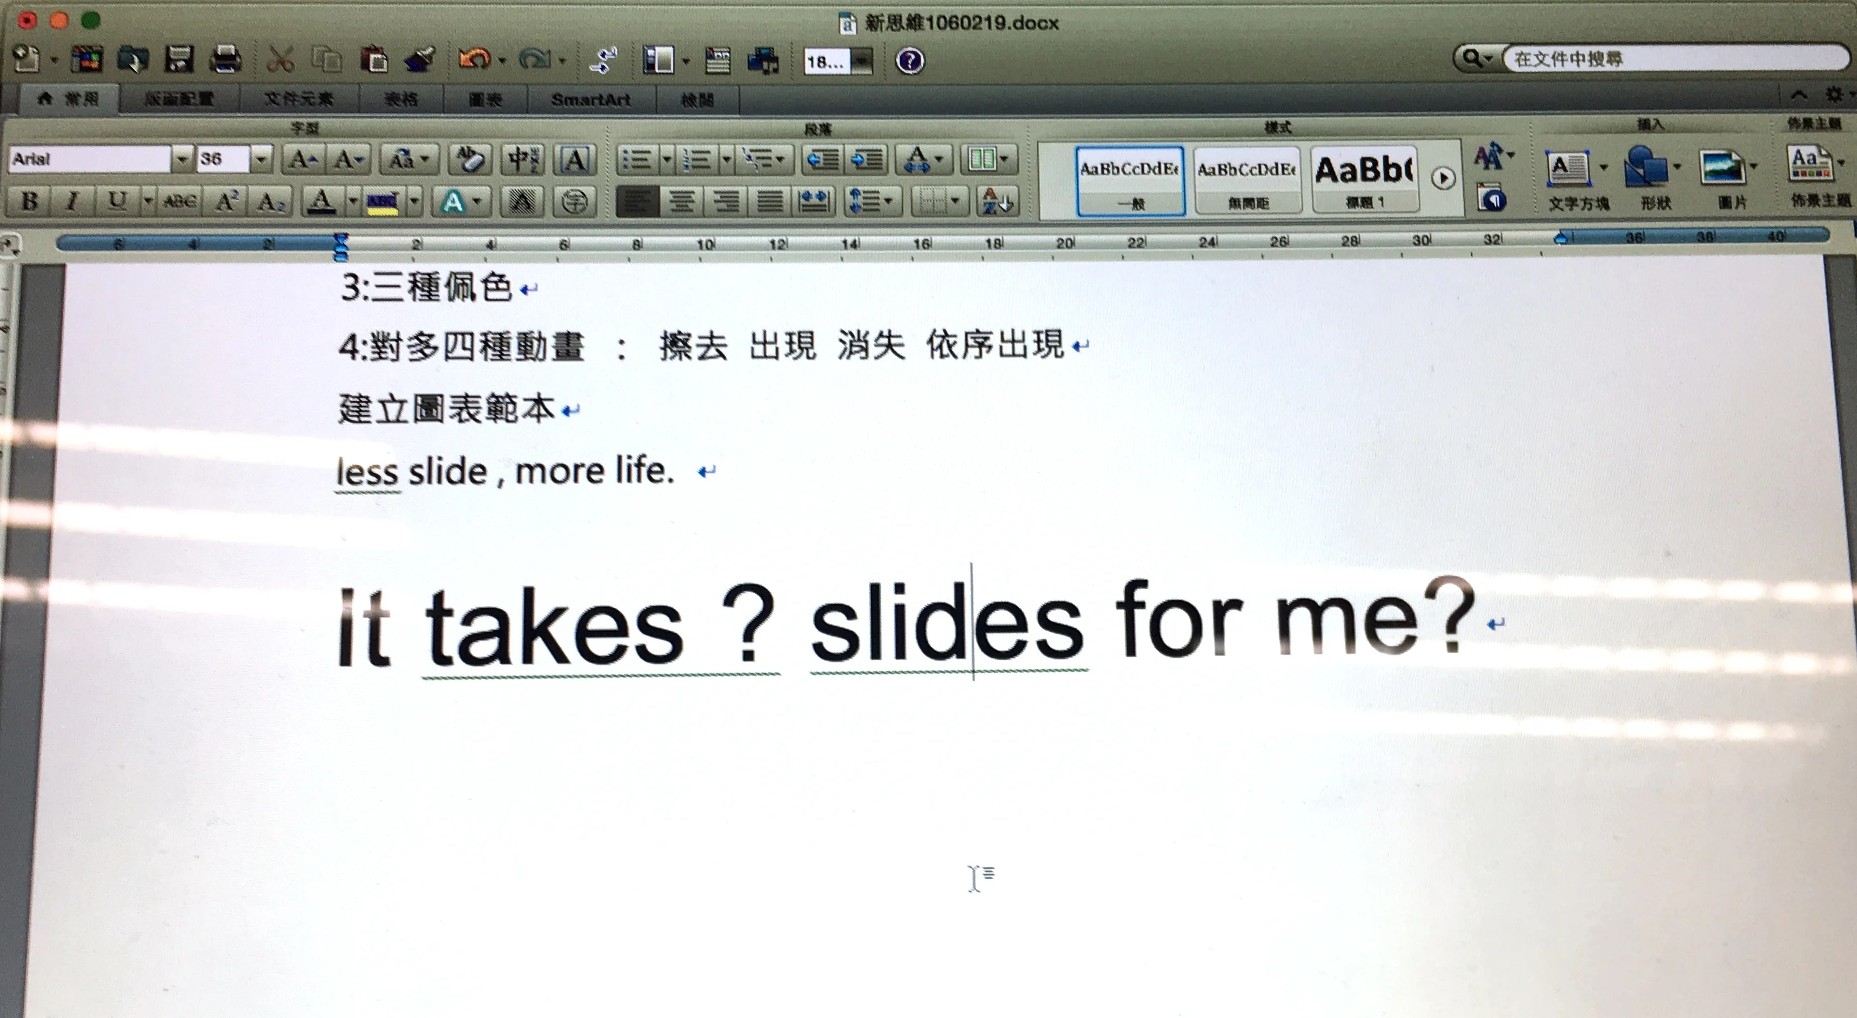Open the Arial font name dropdown
1857x1018 pixels.
coord(183,159)
